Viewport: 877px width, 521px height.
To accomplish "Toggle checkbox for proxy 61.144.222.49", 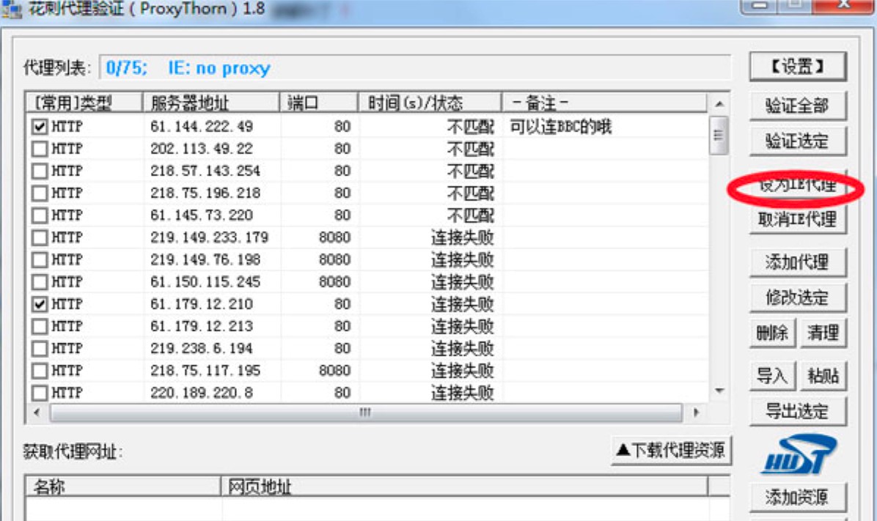I will pos(39,127).
